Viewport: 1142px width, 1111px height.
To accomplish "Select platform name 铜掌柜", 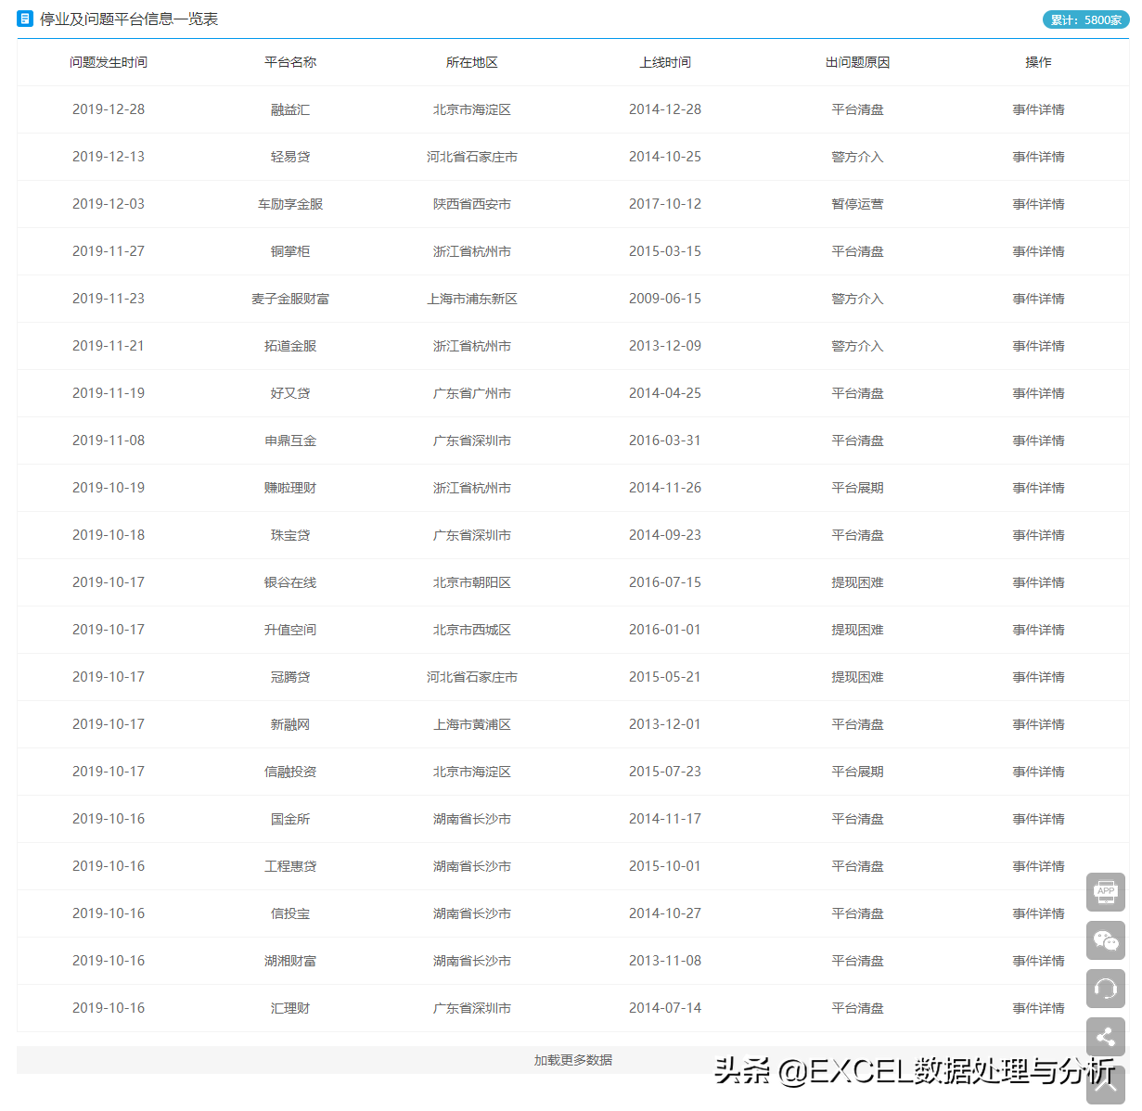I will tap(290, 251).
